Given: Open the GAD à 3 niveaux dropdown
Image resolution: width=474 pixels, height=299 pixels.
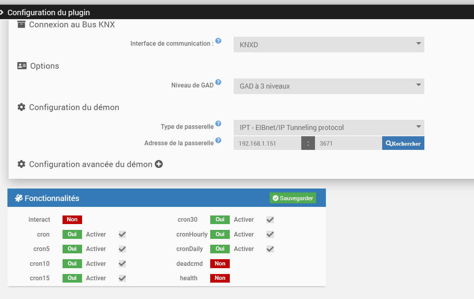Looking at the screenshot, I should pyautogui.click(x=329, y=86).
